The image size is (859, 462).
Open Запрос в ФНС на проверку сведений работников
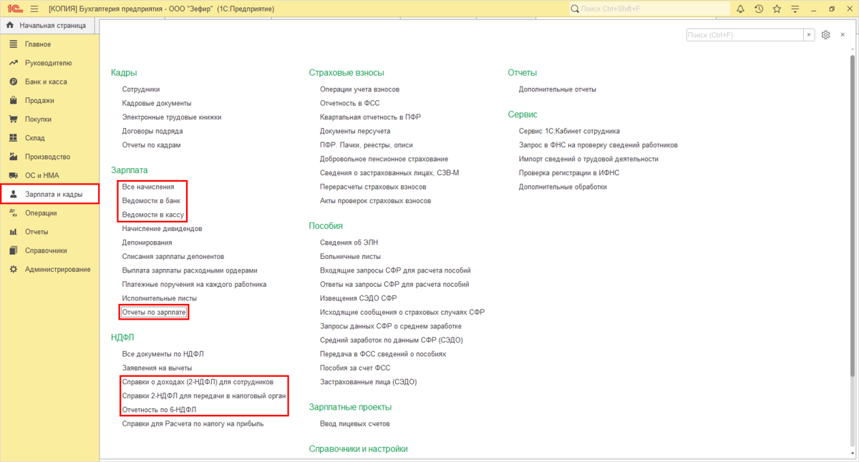[598, 145]
